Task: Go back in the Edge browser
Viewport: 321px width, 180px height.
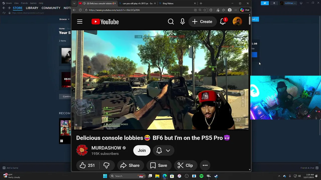Action: click(74, 10)
